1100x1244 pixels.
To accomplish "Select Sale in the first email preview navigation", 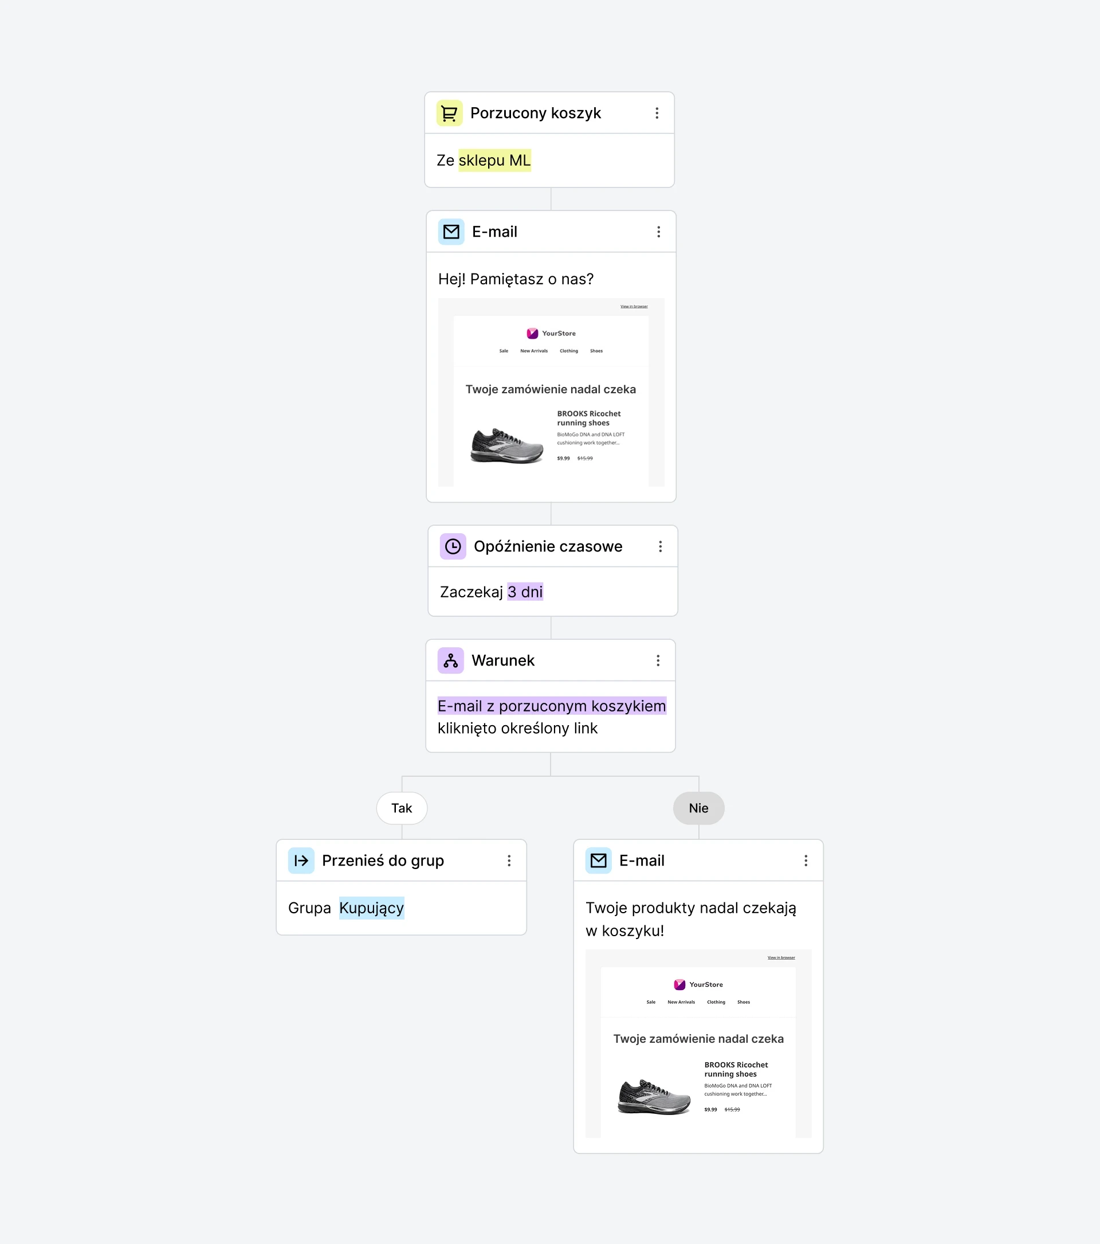I will (x=503, y=351).
